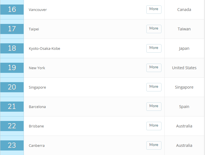Select the Kyoto-Osaka-Kobe city name

pyautogui.click(x=44, y=48)
